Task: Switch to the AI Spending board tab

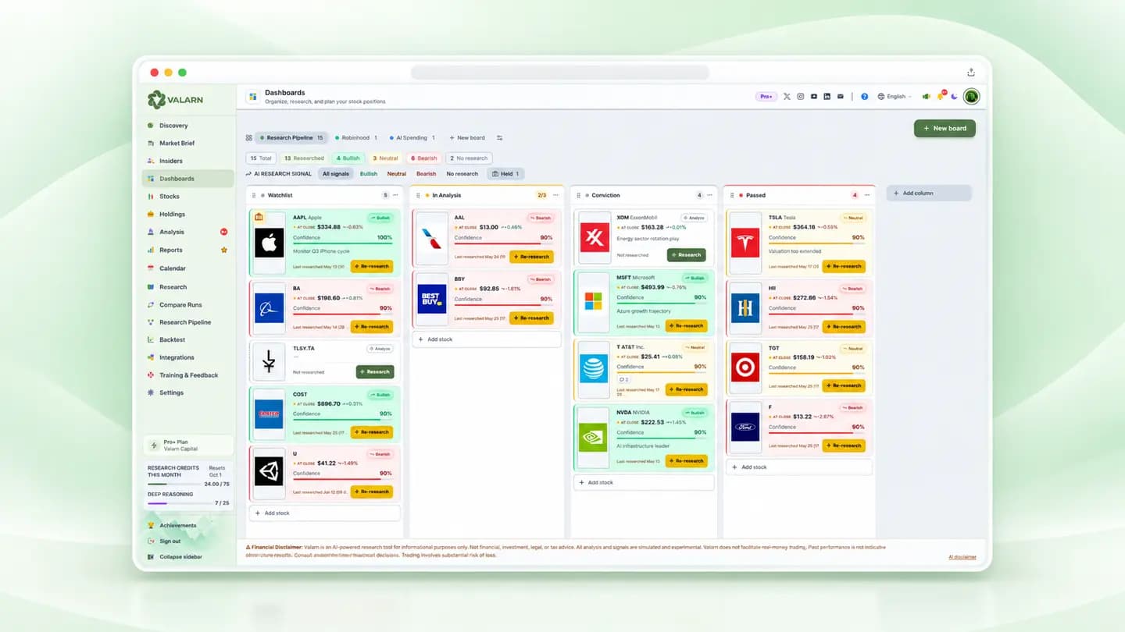Action: [x=412, y=138]
